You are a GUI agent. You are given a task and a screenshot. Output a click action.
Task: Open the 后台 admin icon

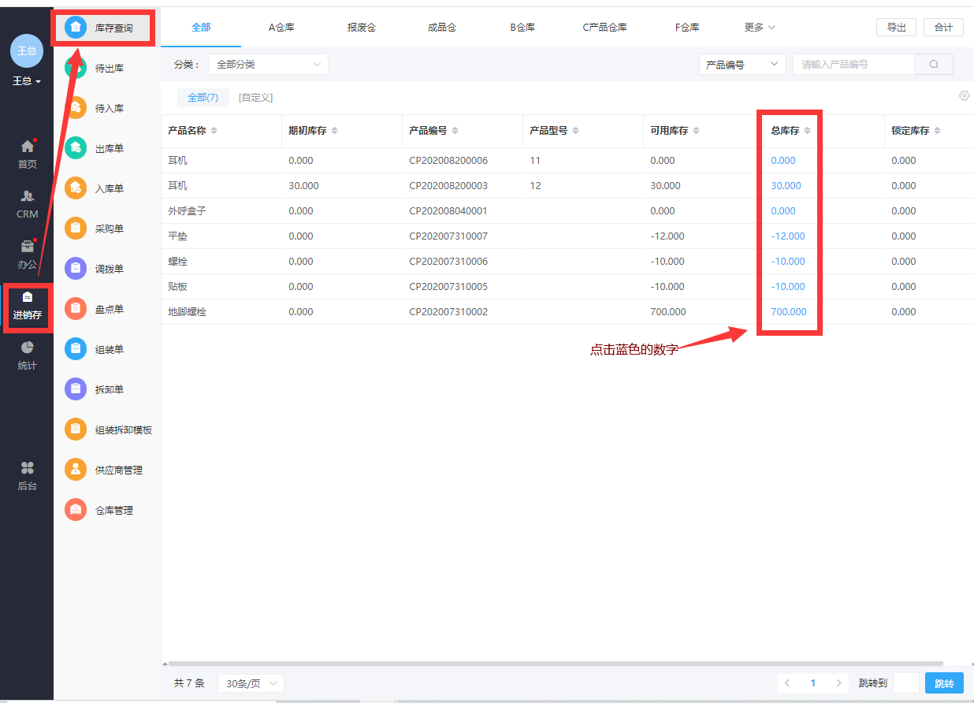click(x=28, y=468)
